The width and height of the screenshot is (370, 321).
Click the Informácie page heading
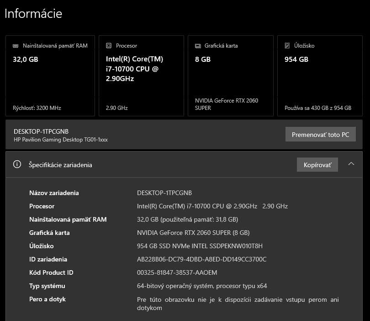(33, 13)
